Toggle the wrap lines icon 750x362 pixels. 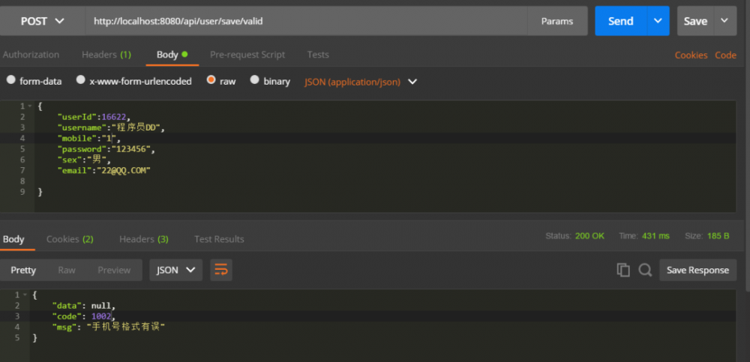tap(220, 270)
